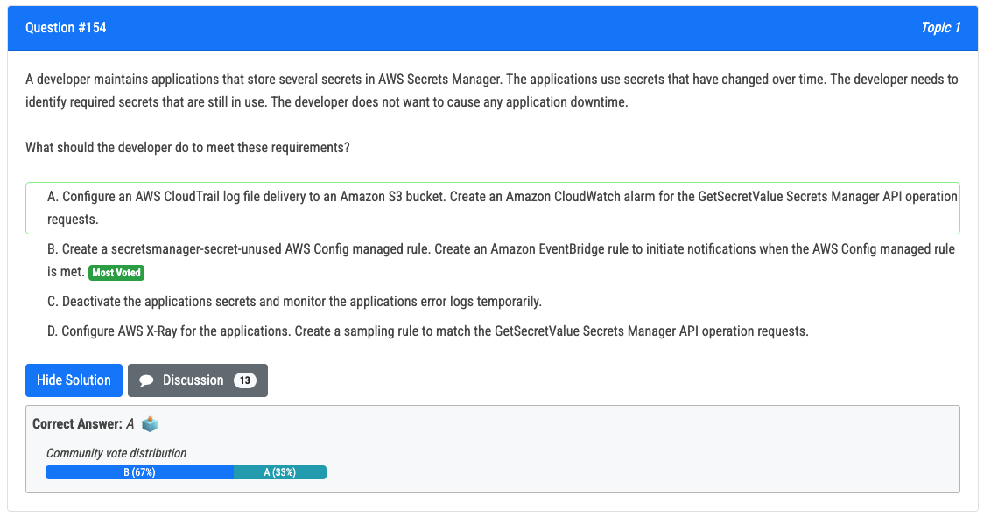Click the Question #154 header title
984x516 pixels.
pyautogui.click(x=66, y=28)
